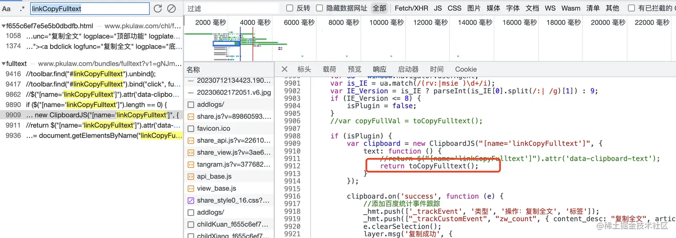The image size is (676, 238).
Task: Open search result line 9416
Action: tap(92, 74)
